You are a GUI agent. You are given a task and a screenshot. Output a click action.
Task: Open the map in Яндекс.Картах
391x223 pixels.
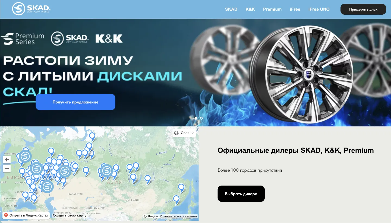26,215
